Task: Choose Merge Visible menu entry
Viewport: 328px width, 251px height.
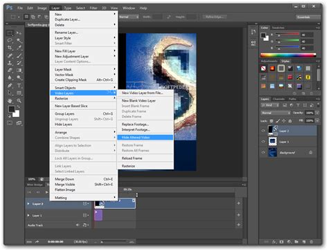Action: [x=83, y=185]
